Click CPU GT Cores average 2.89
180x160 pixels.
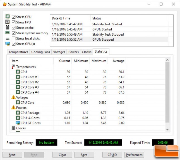[x=121, y=123]
